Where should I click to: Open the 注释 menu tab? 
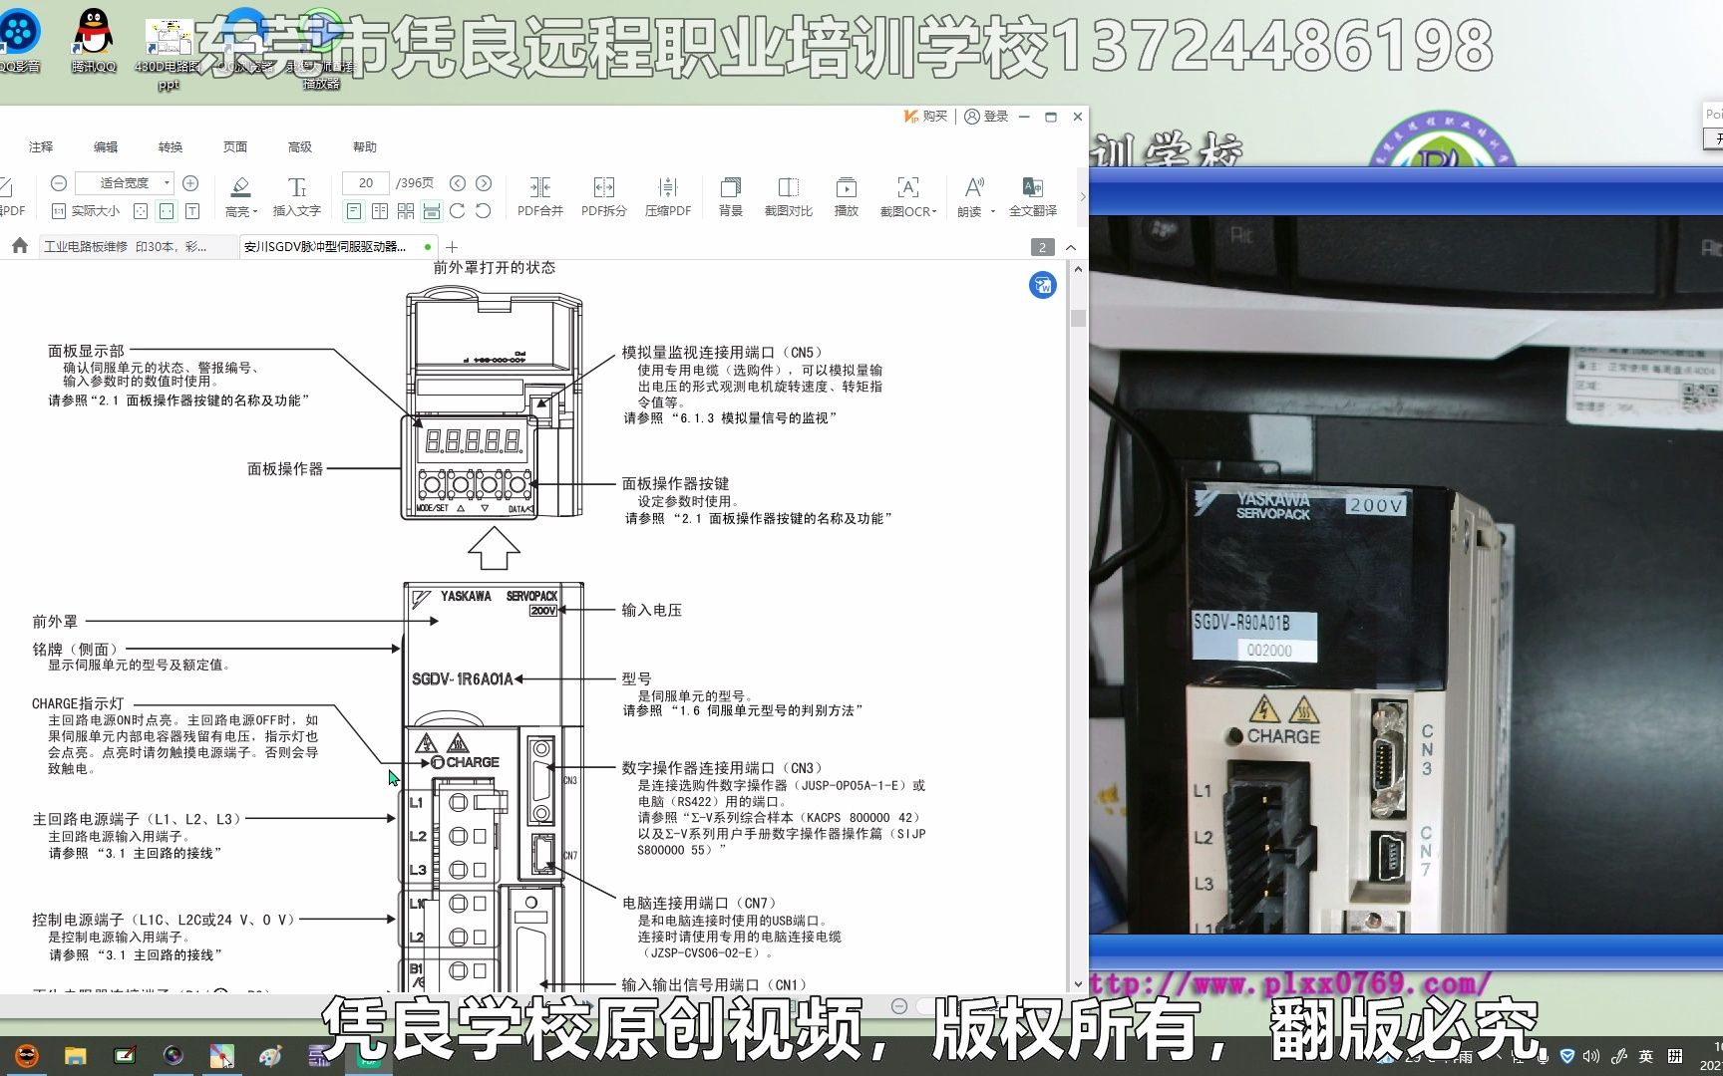[x=41, y=146]
